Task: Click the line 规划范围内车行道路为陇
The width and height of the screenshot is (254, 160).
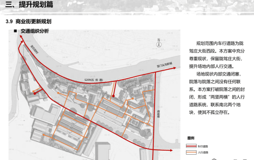Action: pyautogui.click(x=220, y=43)
